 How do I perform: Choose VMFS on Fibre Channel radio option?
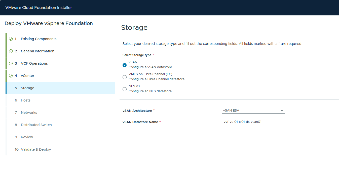click(x=125, y=77)
